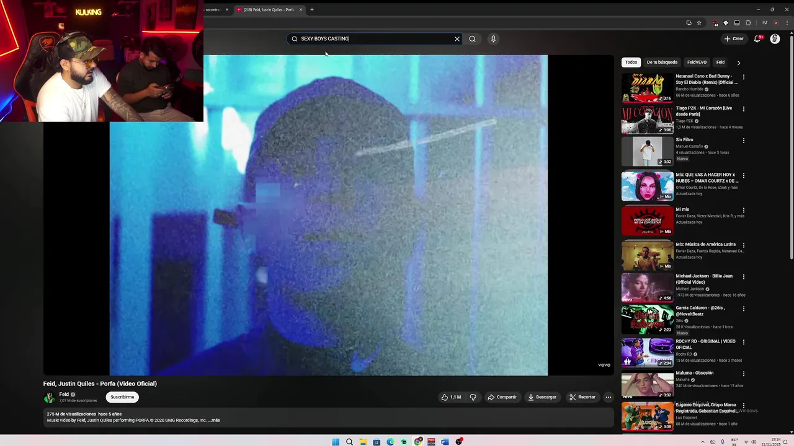Screen dimensions: 794x446
Task: Open the YouTube account avatar menu
Action: click(x=775, y=38)
